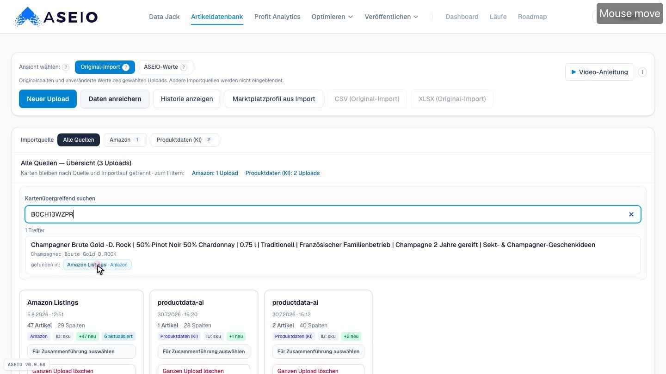Start a Neuer Upload
Screen dimensions: 666x374
click(x=48, y=99)
